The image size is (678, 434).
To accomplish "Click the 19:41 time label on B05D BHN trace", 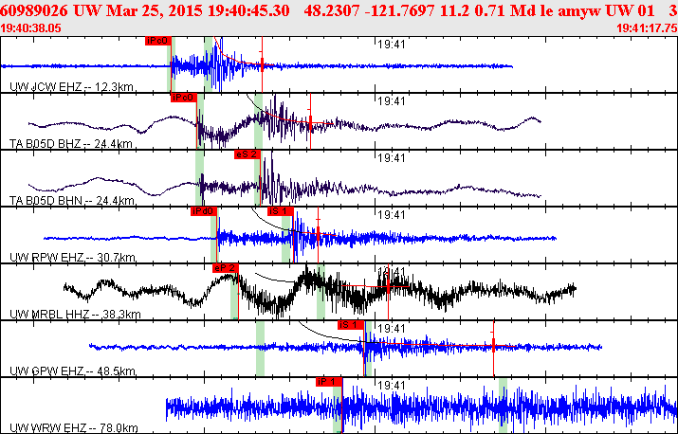I will [x=391, y=158].
